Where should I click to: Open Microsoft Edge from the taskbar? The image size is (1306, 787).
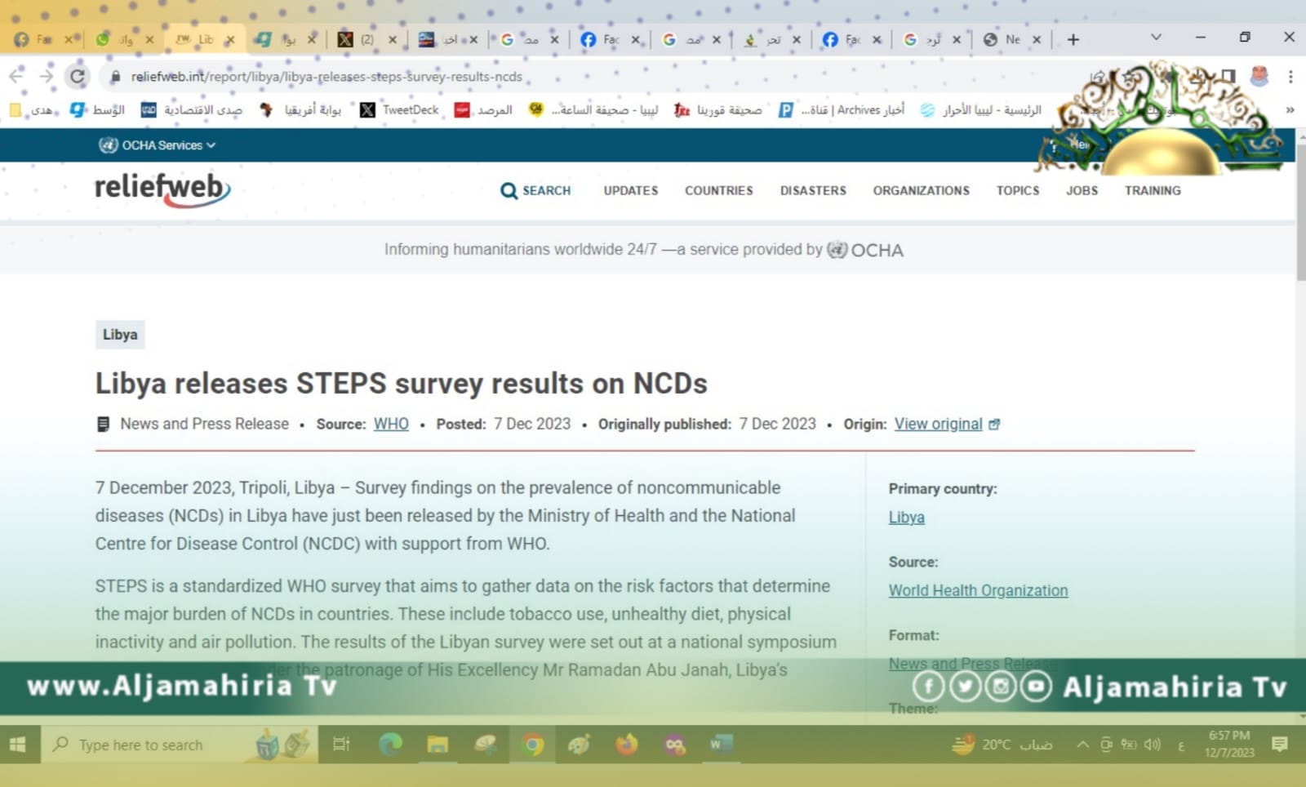tap(390, 745)
